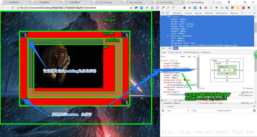Open the DevTools three-dot customize menu
257x137 pixels.
[x=250, y=13]
